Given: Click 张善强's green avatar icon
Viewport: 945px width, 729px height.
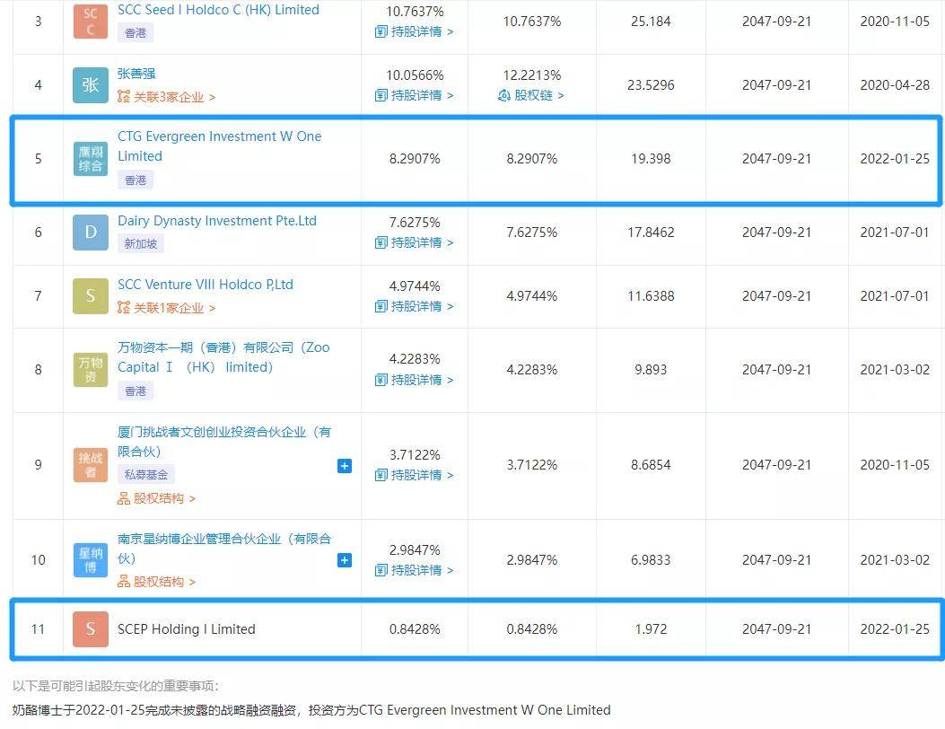Looking at the screenshot, I should [90, 86].
